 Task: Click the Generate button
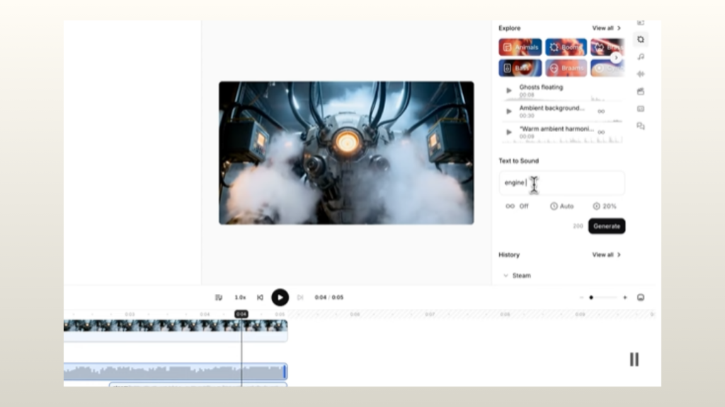607,226
